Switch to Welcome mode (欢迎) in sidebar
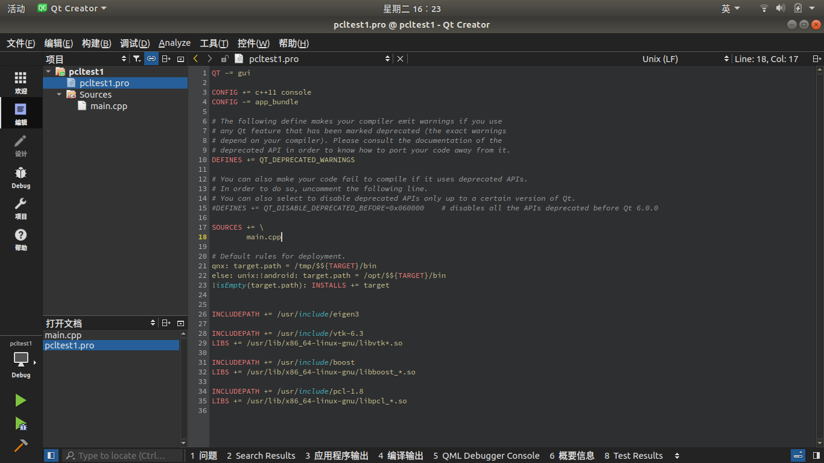Screen dimensions: 824x463 [20, 81]
